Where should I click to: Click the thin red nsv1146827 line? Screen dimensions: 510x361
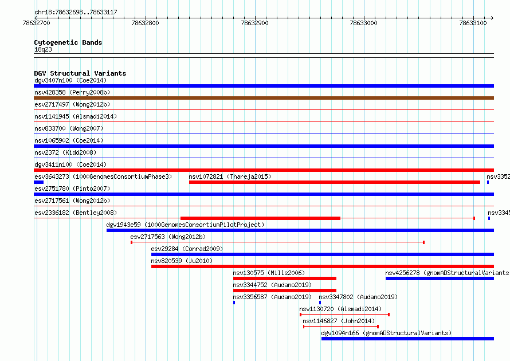(x=341, y=327)
